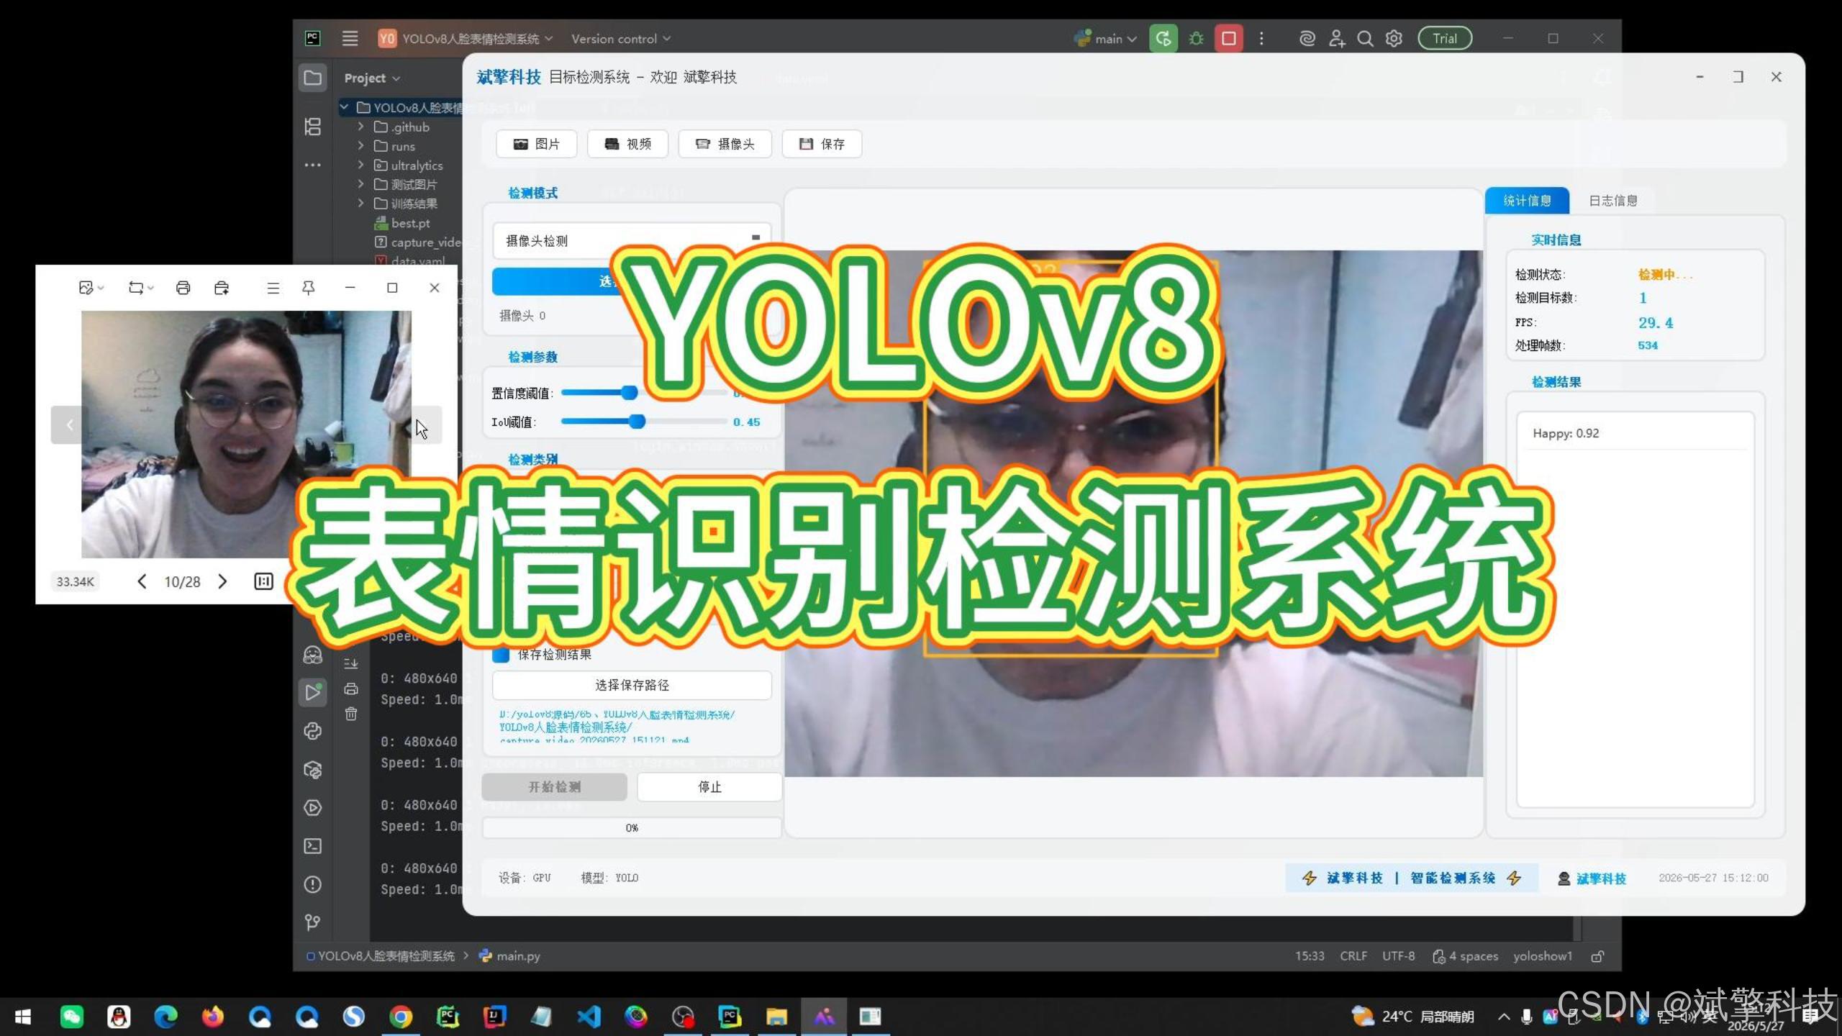Click the 视频 button
Viewport: 1842px width, 1036px height.
pos(627,144)
